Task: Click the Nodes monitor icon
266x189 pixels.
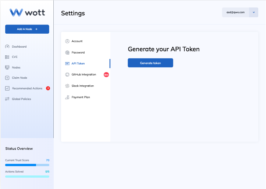Action: [7, 67]
